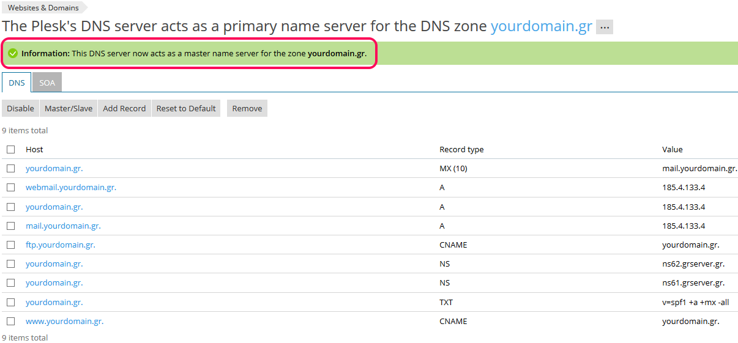Open the Add Record form
Image resolution: width=738 pixels, height=343 pixels.
124,108
